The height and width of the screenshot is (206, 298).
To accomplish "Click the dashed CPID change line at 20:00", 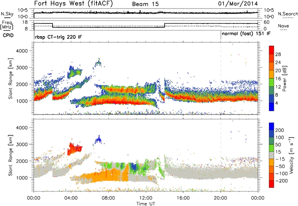I will pyautogui.click(x=221, y=78).
